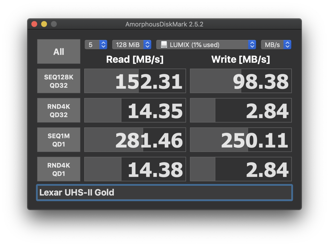
Task: Select the 14.35 read result
Action: [135, 110]
